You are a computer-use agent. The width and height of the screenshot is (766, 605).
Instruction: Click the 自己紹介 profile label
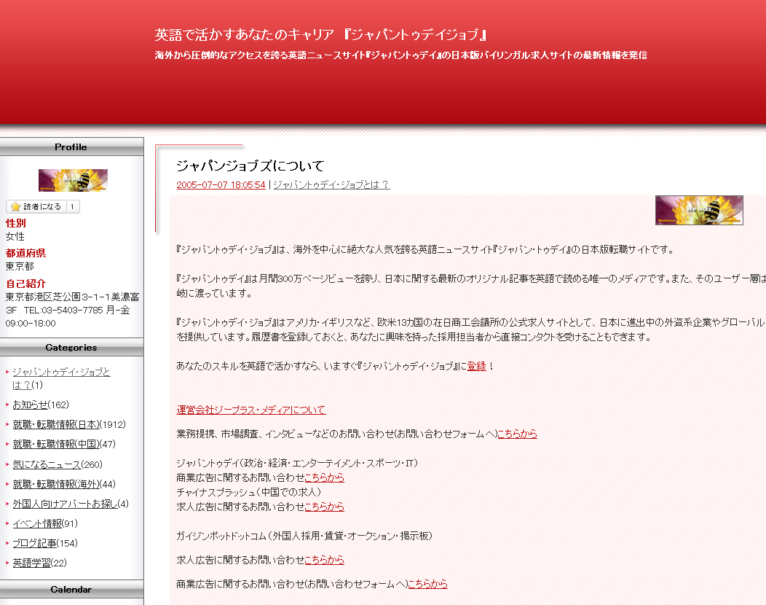25,283
